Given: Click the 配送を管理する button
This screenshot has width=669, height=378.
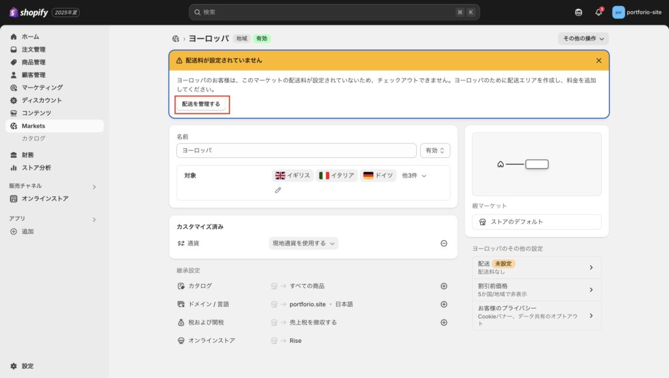Looking at the screenshot, I should [x=201, y=104].
